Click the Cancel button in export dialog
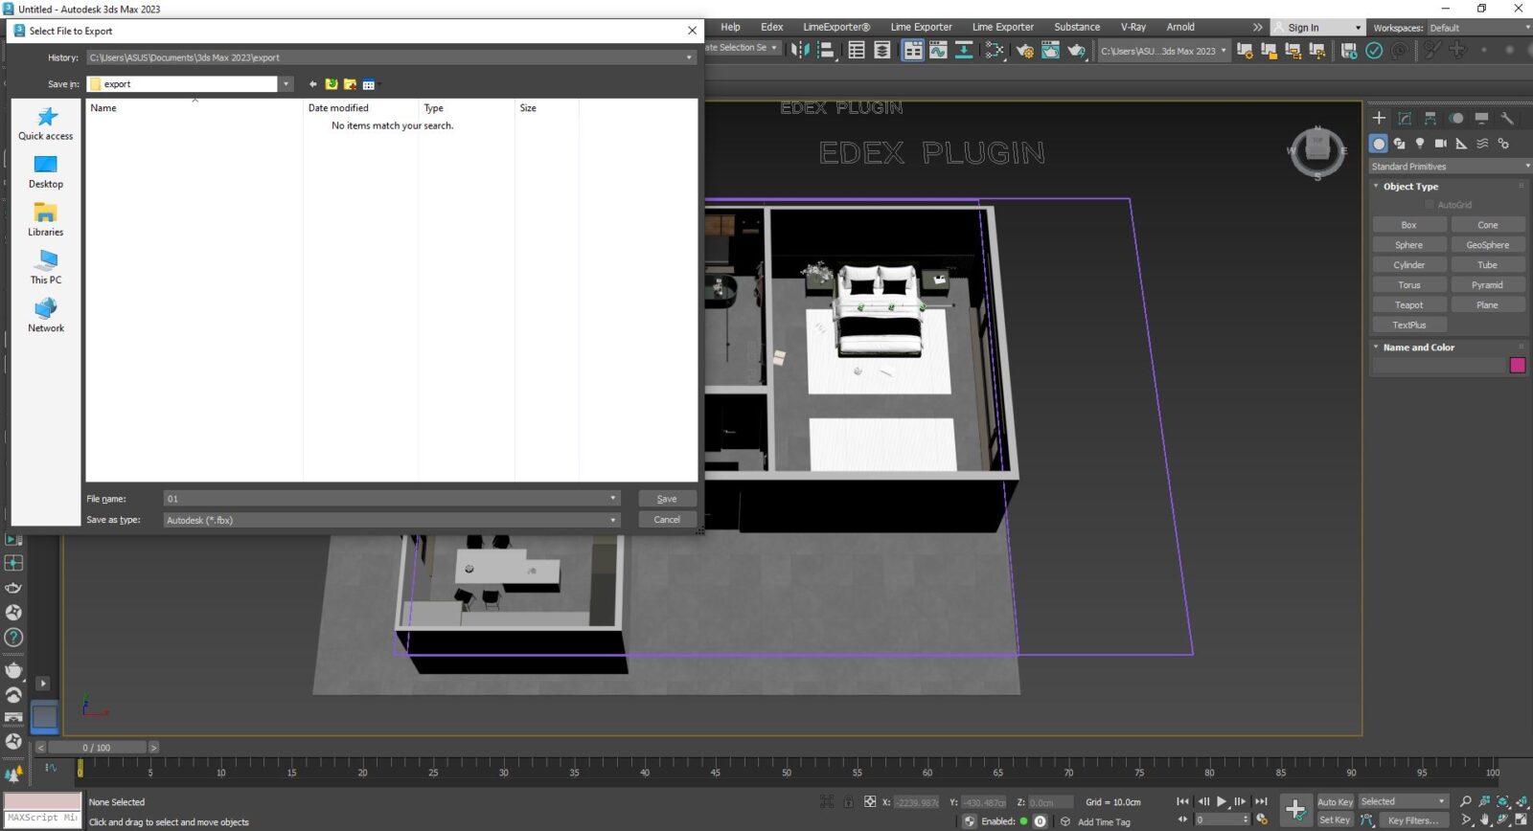Image resolution: width=1533 pixels, height=831 pixels. [667, 520]
